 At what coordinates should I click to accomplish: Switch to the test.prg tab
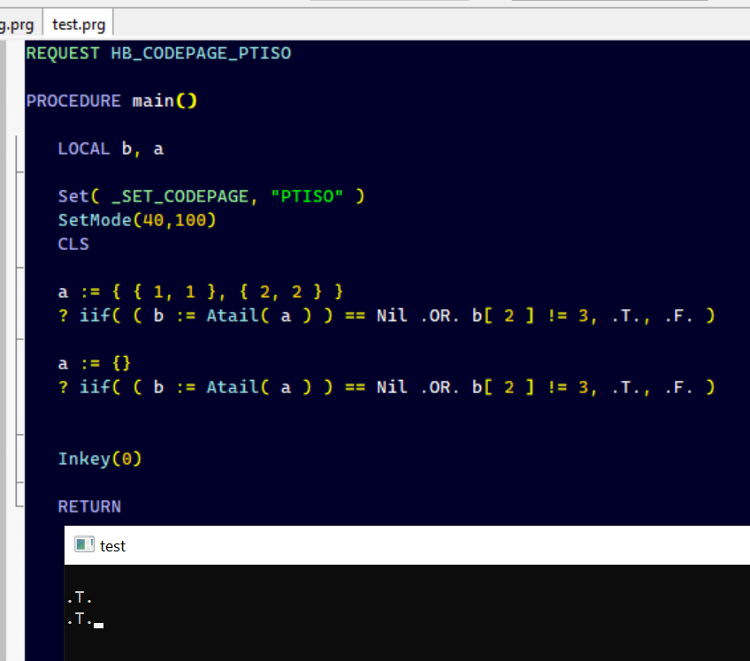point(79,23)
